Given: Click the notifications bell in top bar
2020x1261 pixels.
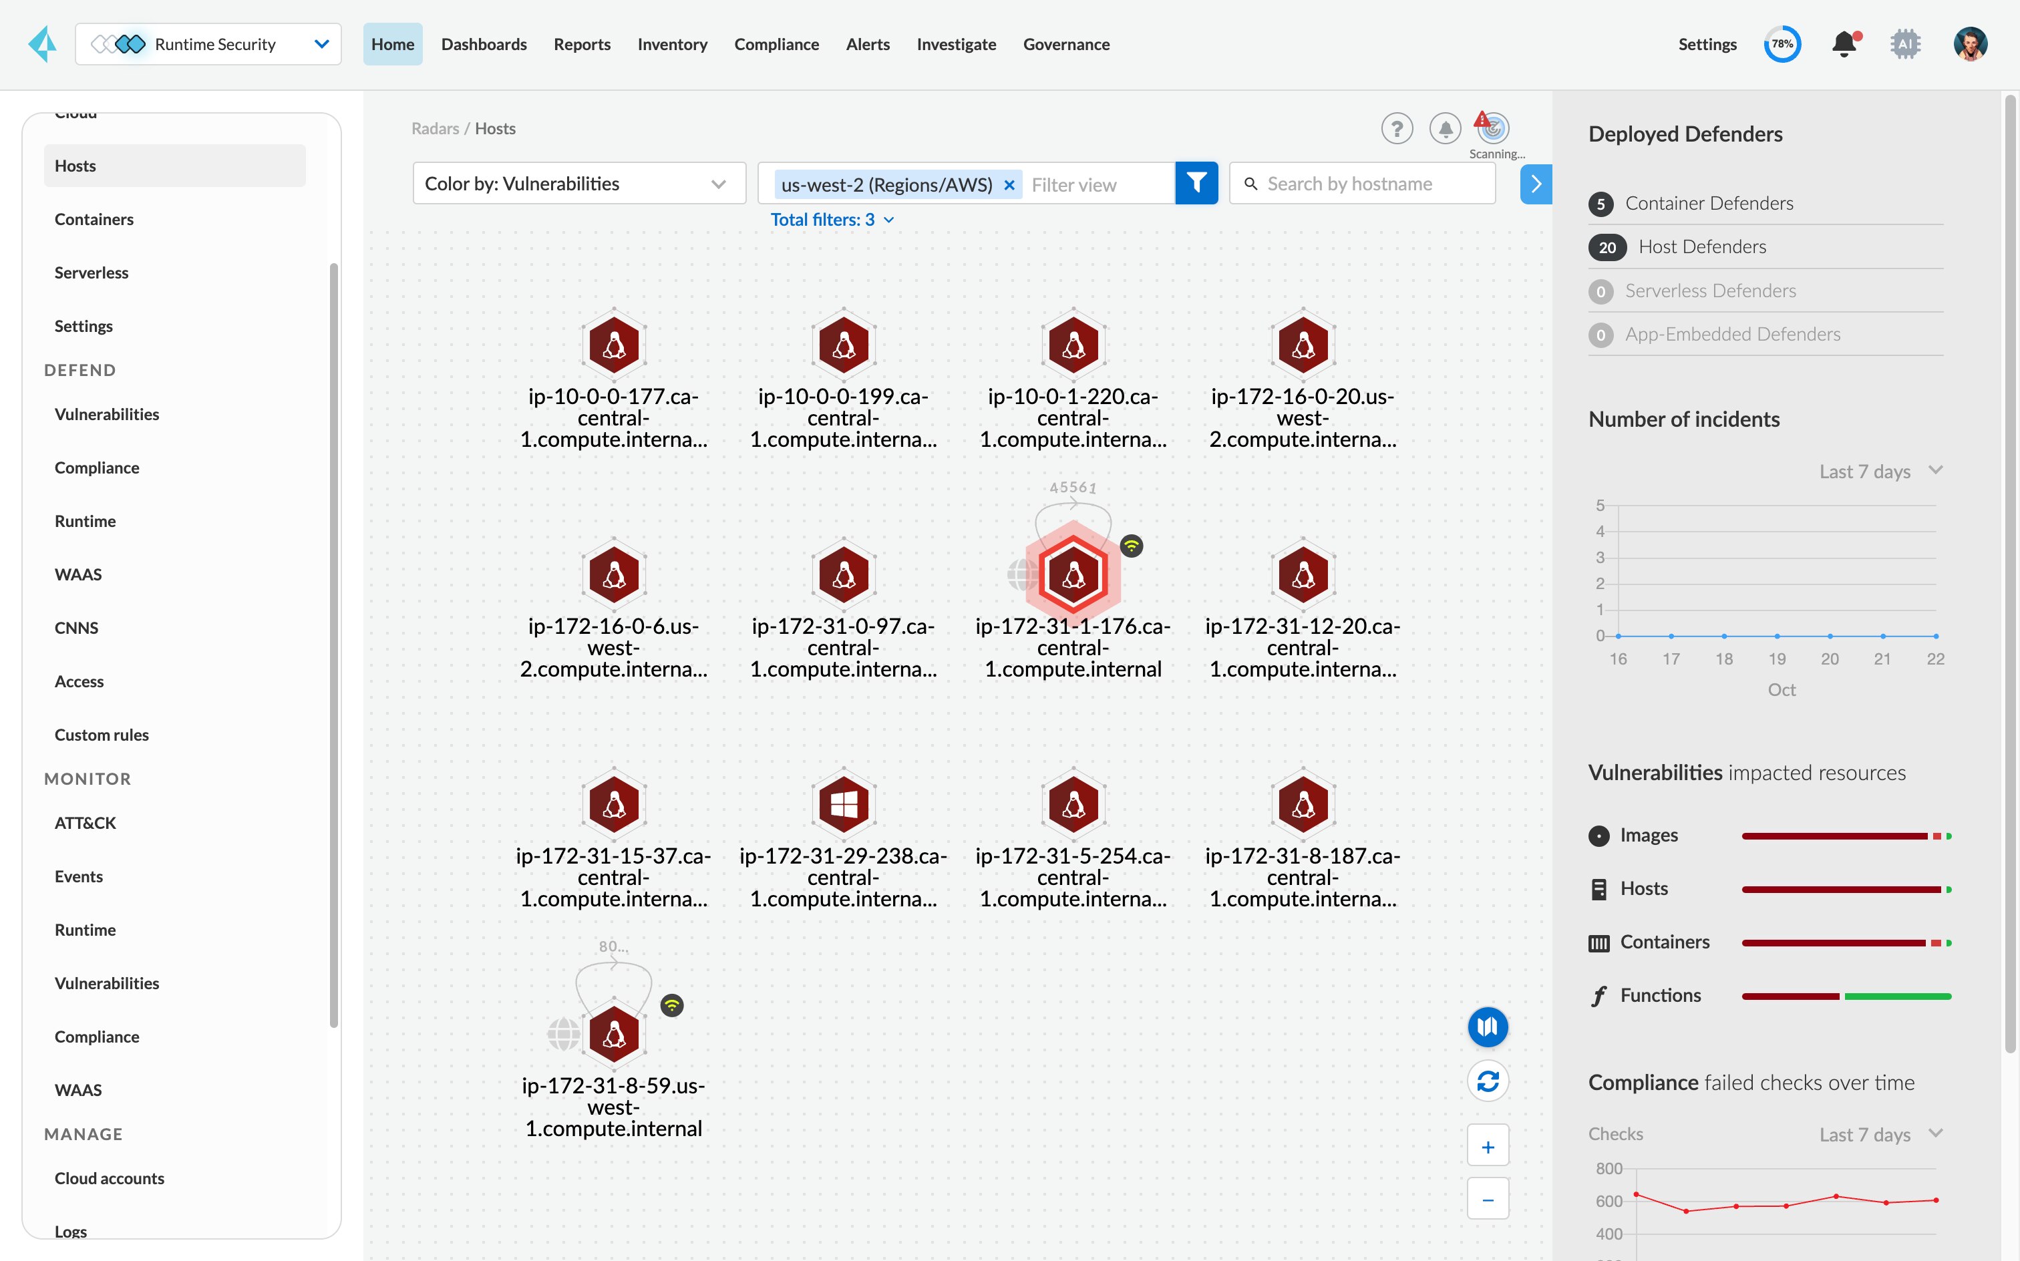Looking at the screenshot, I should 1844,44.
